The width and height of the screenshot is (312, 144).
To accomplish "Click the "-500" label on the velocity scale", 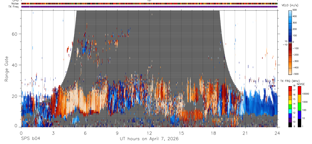I will pos(295,74).
